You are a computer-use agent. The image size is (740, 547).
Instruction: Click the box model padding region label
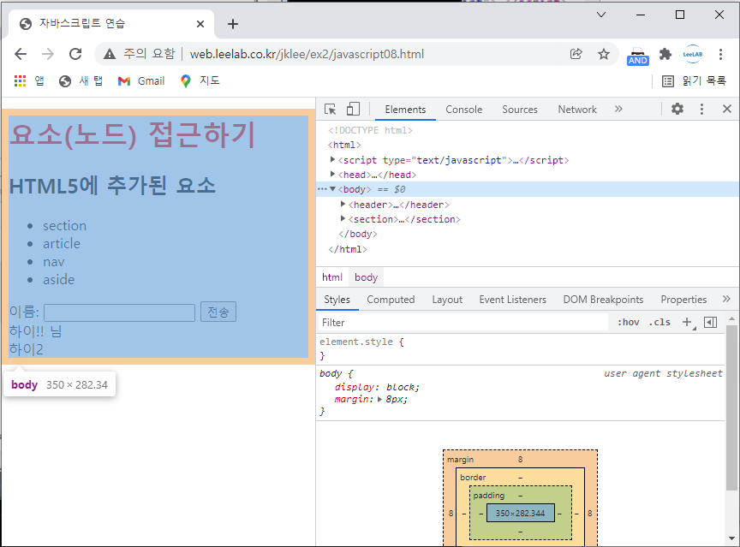[489, 496]
